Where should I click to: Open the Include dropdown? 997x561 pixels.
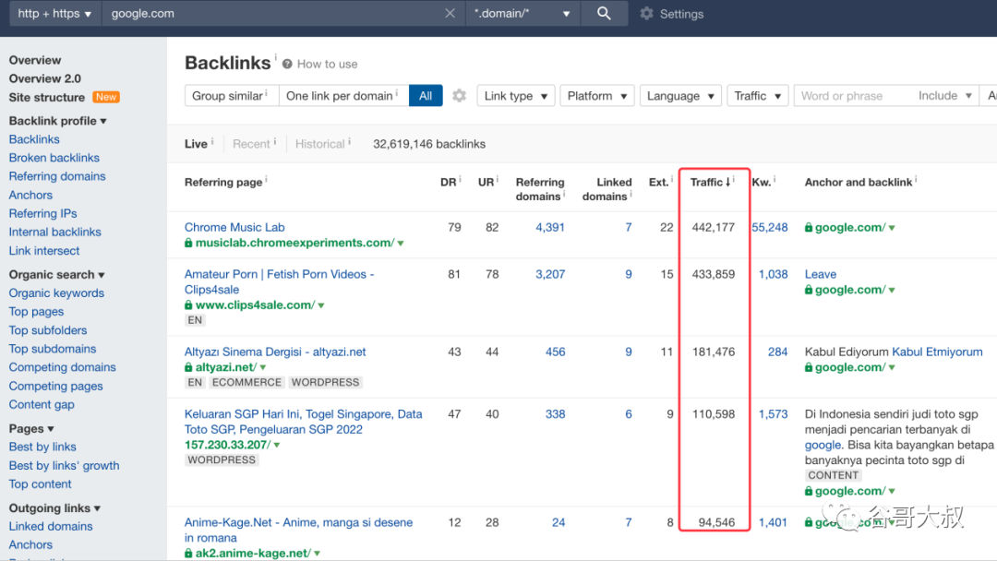[945, 96]
